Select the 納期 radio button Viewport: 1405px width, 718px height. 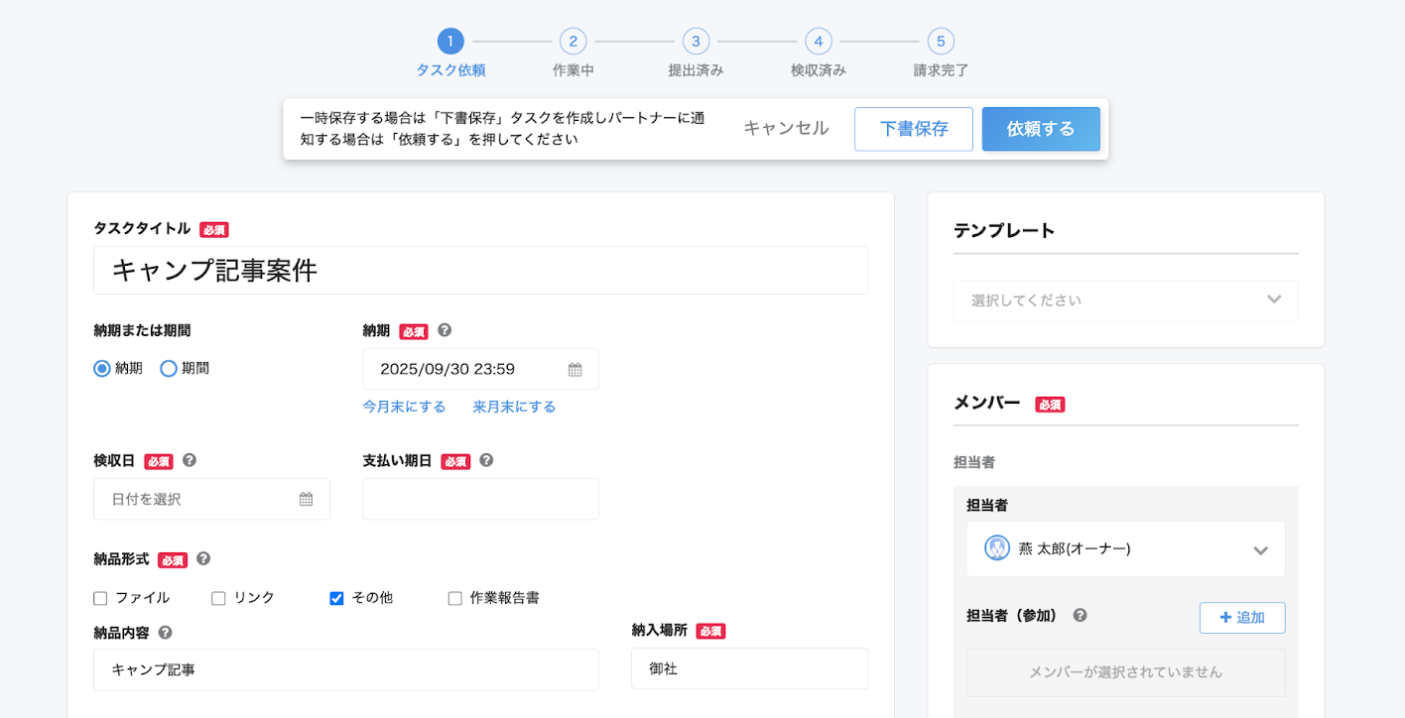point(101,368)
